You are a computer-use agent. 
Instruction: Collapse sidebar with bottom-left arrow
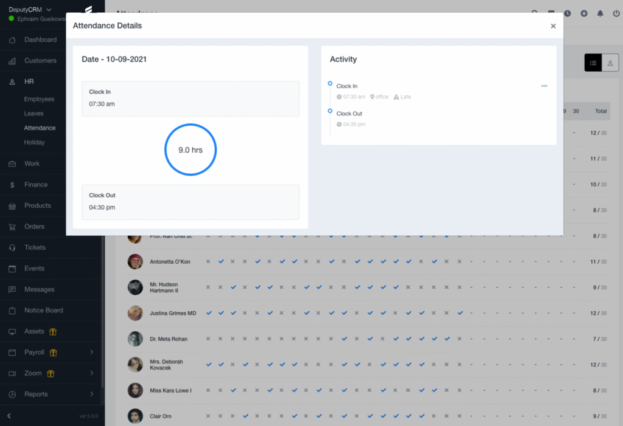tap(9, 416)
